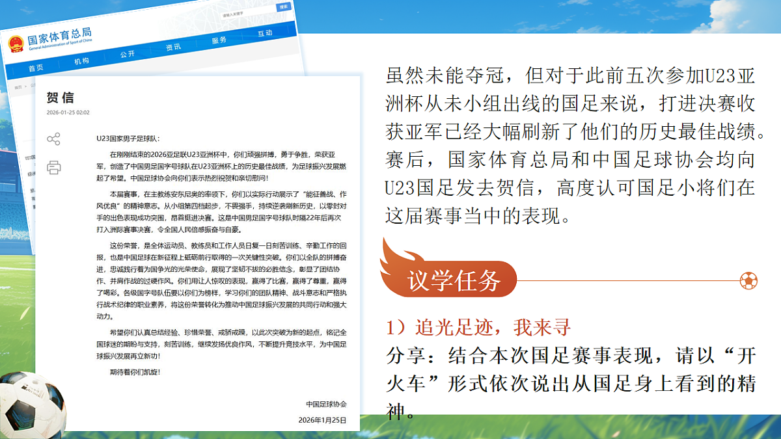Open the 服务 navigation tab
781x439 pixels.
pos(219,40)
